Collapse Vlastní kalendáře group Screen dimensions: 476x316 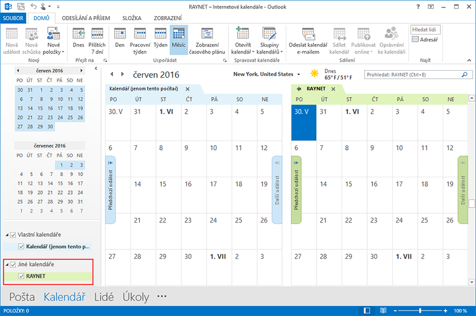(7, 235)
